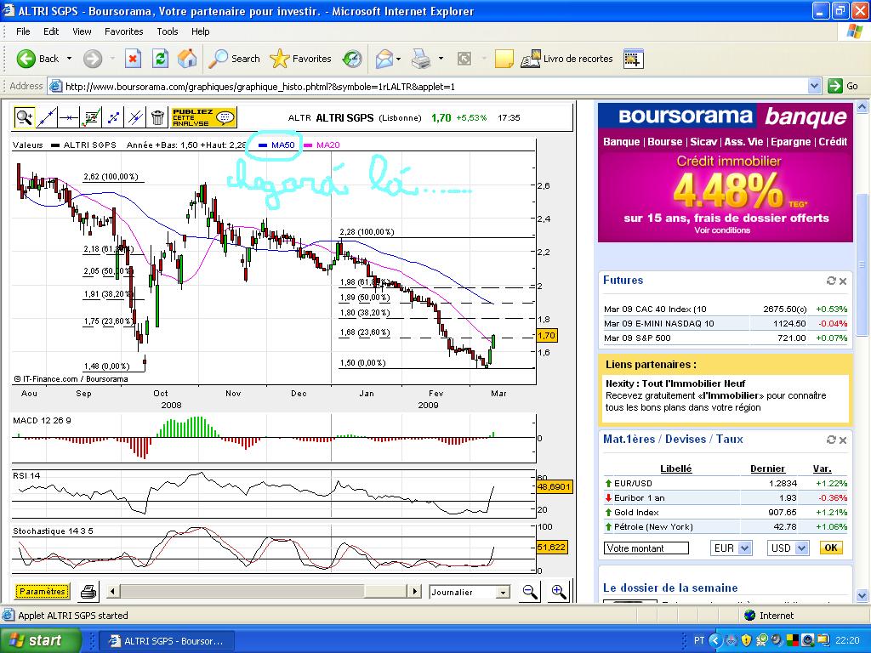Image resolution: width=871 pixels, height=653 pixels.
Task: Open the Mail dropdown arrow
Action: tap(399, 59)
